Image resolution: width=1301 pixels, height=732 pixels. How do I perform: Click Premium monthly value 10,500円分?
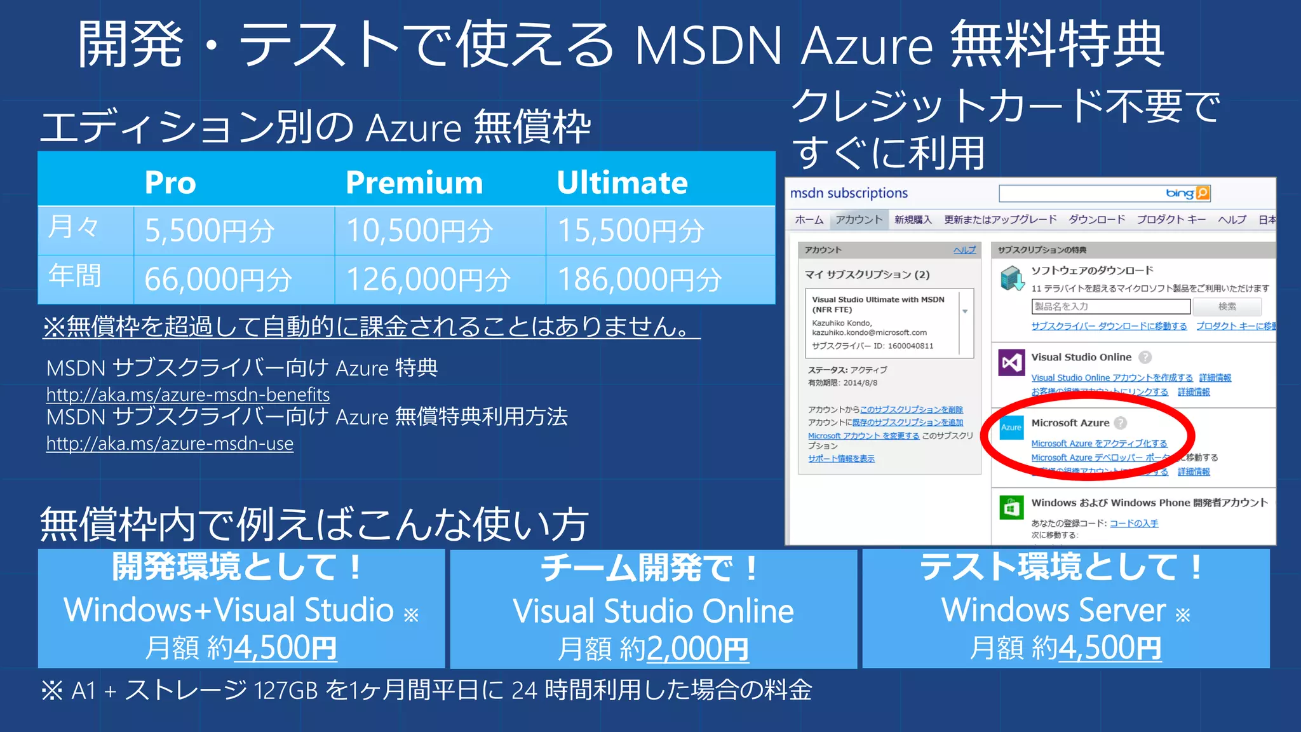[419, 231]
